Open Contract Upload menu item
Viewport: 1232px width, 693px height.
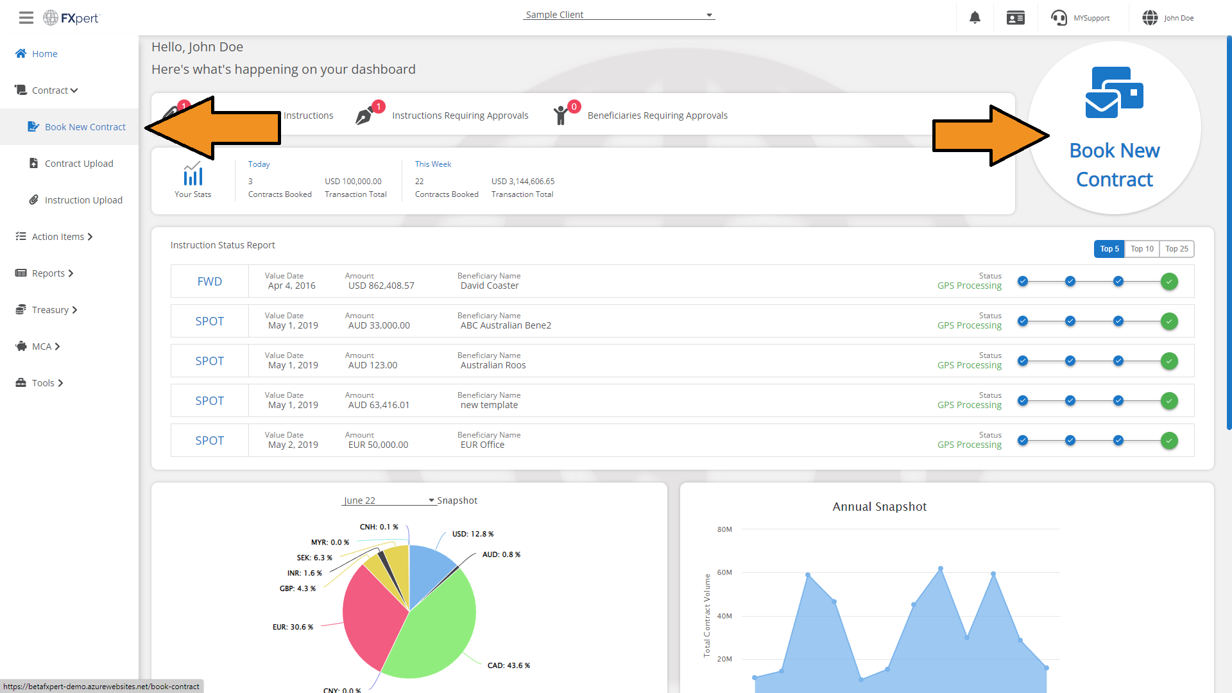[x=78, y=164]
